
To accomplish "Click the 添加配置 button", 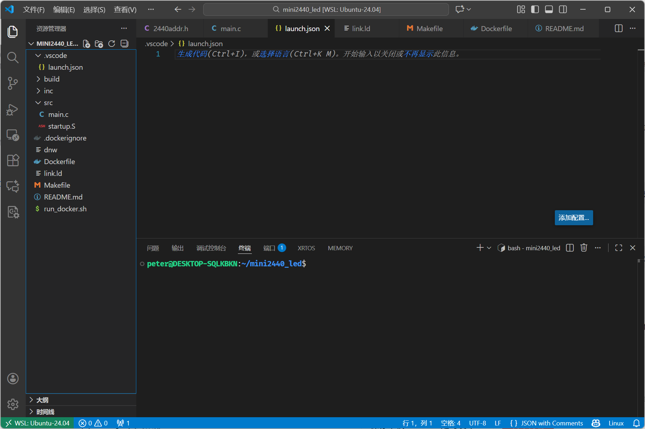I will tap(573, 217).
